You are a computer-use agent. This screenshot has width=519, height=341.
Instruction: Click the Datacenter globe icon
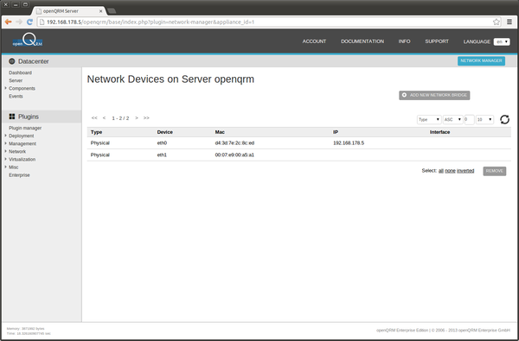(x=12, y=61)
